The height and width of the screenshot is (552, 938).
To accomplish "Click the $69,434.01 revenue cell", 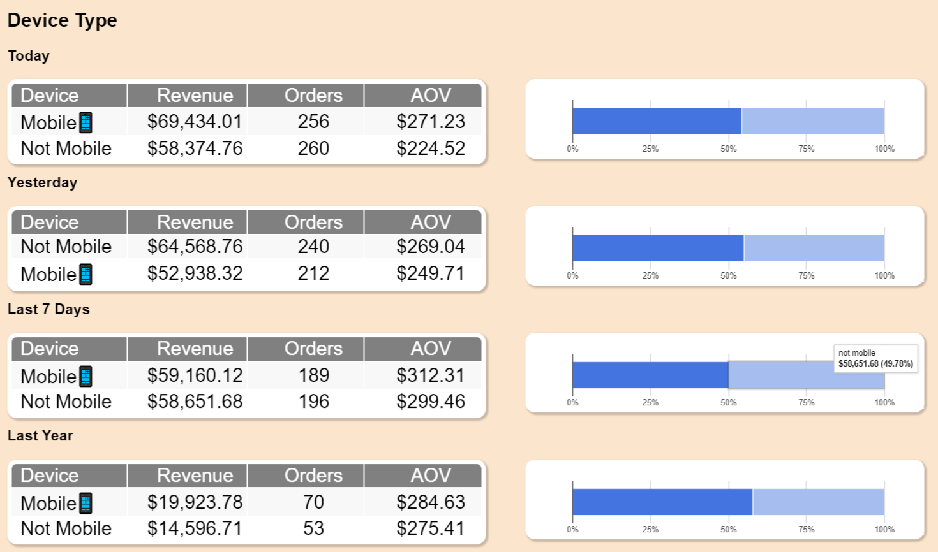I will coord(195,122).
